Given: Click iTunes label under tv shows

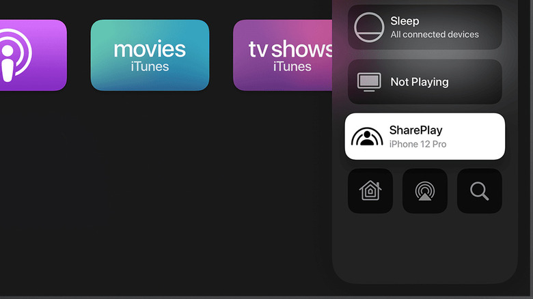Looking at the screenshot, I should (x=292, y=67).
